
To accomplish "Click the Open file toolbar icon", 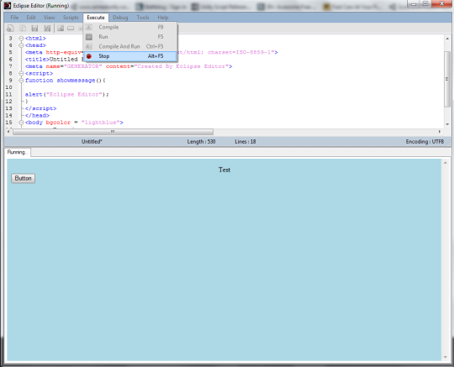I will pos(23,28).
